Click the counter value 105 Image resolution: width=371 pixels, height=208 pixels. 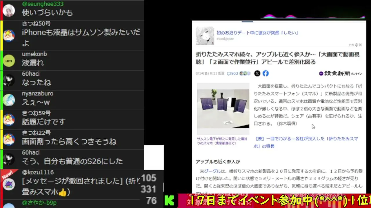point(148,178)
